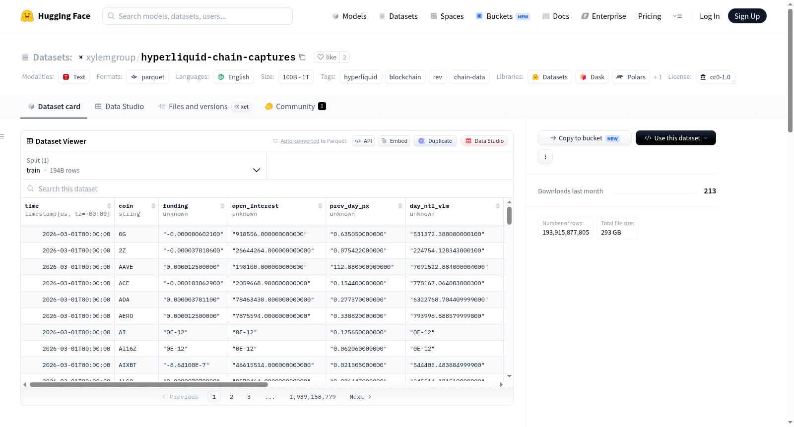Click the like count 2
This screenshot has width=794, height=427.
344,57
